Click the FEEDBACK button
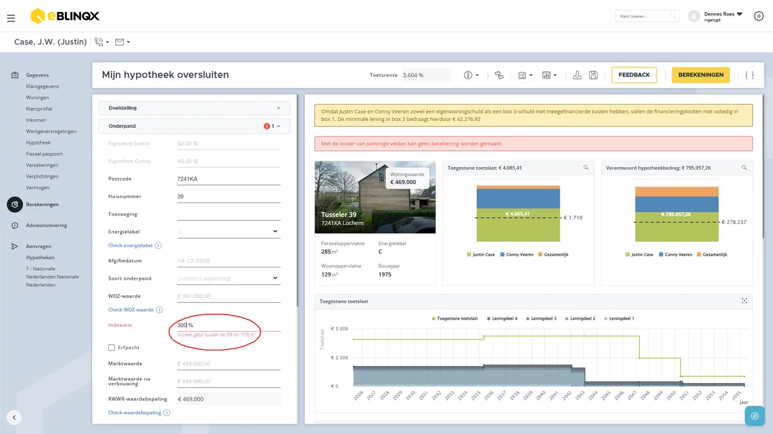The image size is (773, 434). pyautogui.click(x=634, y=75)
